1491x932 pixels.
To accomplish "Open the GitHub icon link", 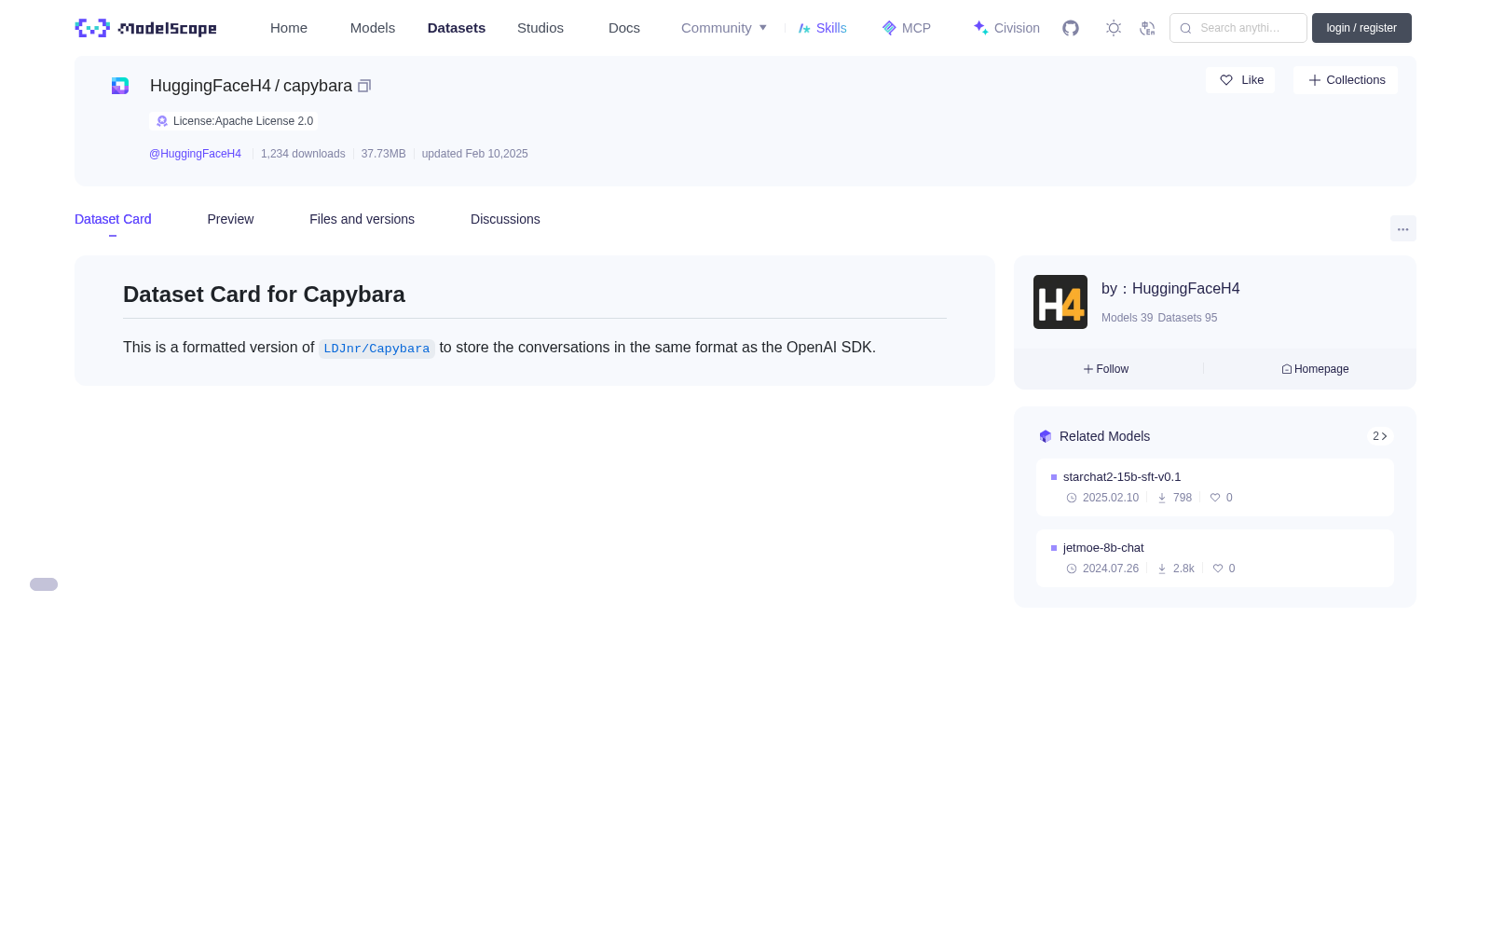I will point(1071,28).
